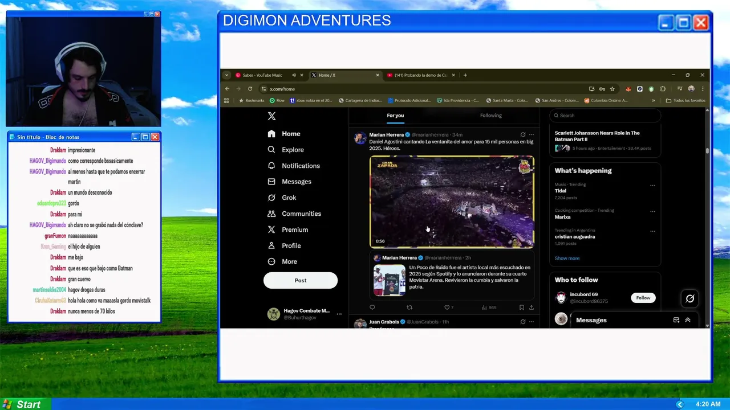Open tab search dropdown arrow
The height and width of the screenshot is (410, 730).
tap(226, 75)
